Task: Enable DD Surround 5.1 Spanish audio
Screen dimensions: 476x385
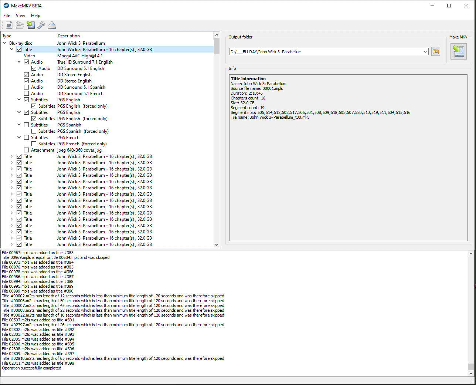Action: tap(27, 87)
